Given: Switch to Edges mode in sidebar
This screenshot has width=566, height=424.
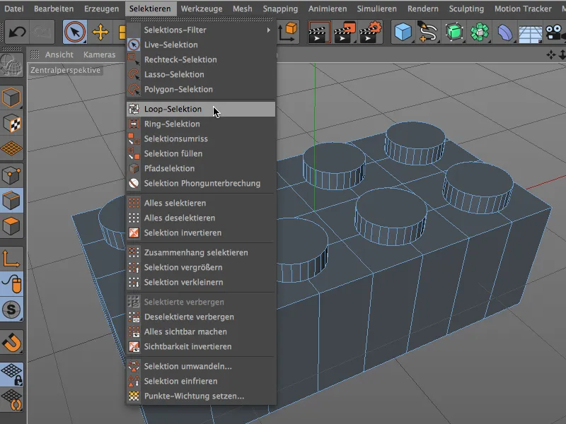Looking at the screenshot, I should [11, 201].
